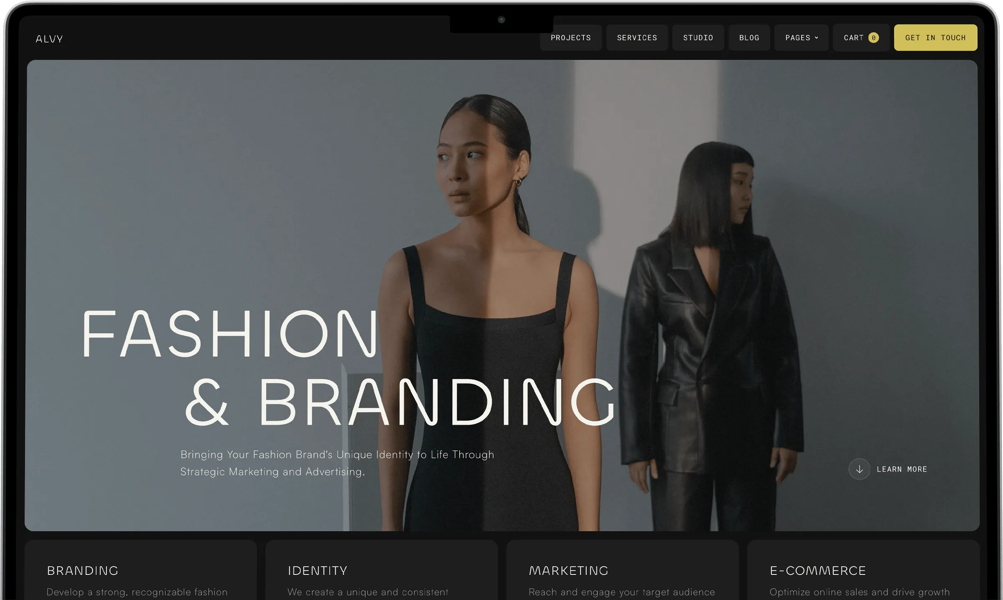This screenshot has height=600, width=1003.
Task: Open the Blog link
Action: tap(749, 38)
